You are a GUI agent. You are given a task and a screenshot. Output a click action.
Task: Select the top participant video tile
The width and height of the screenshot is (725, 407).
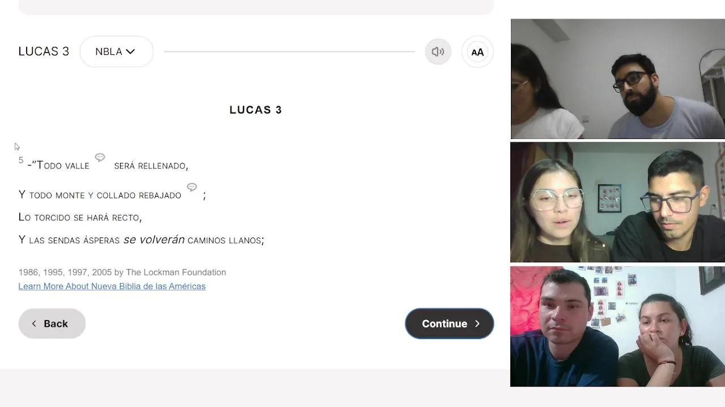click(617, 79)
